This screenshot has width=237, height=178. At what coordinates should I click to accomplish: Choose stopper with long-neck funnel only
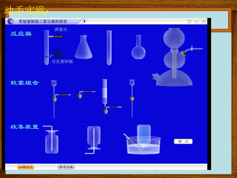click(132, 99)
